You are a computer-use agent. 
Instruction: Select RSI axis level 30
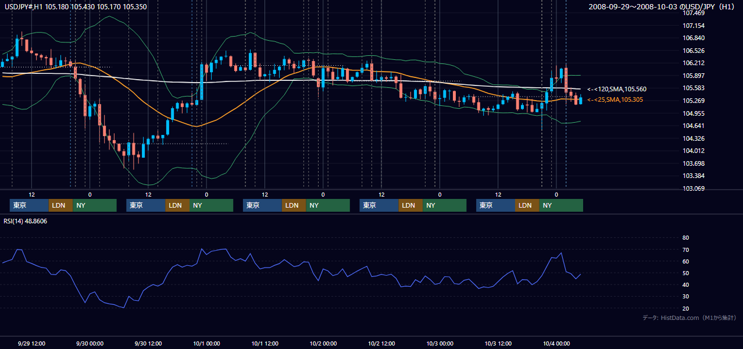[685, 297]
